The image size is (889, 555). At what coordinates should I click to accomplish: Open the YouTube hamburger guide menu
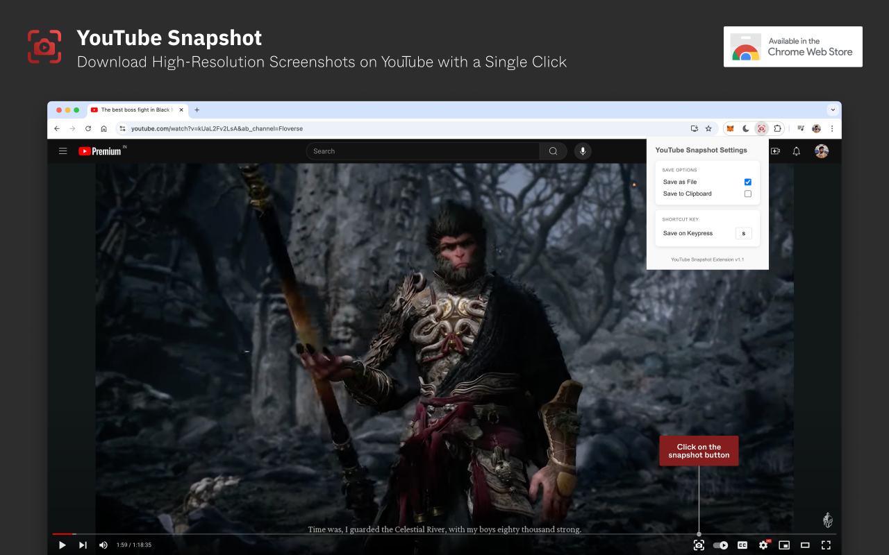click(63, 151)
